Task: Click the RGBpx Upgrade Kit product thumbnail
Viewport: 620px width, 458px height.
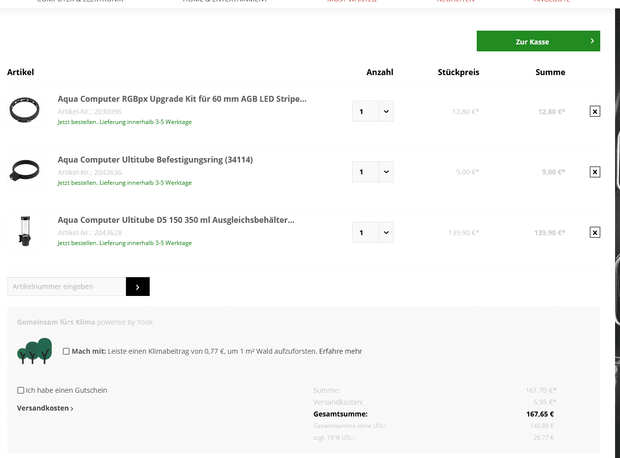Action: pyautogui.click(x=25, y=110)
